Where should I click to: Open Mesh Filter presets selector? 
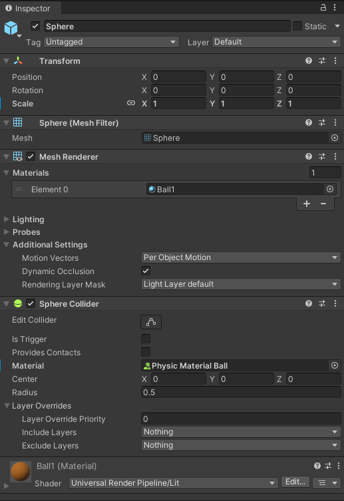click(322, 122)
